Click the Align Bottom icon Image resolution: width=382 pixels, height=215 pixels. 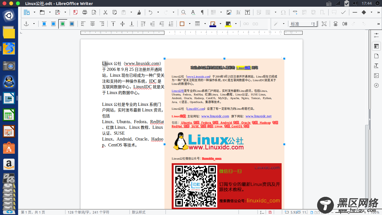(x=132, y=24)
